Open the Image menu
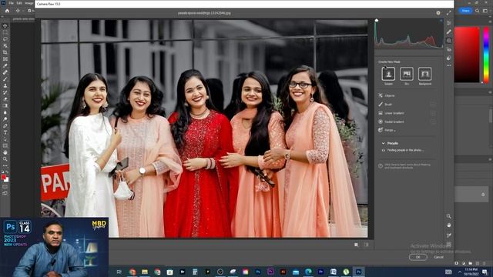The width and height of the screenshot is (493, 277). pyautogui.click(x=29, y=3)
